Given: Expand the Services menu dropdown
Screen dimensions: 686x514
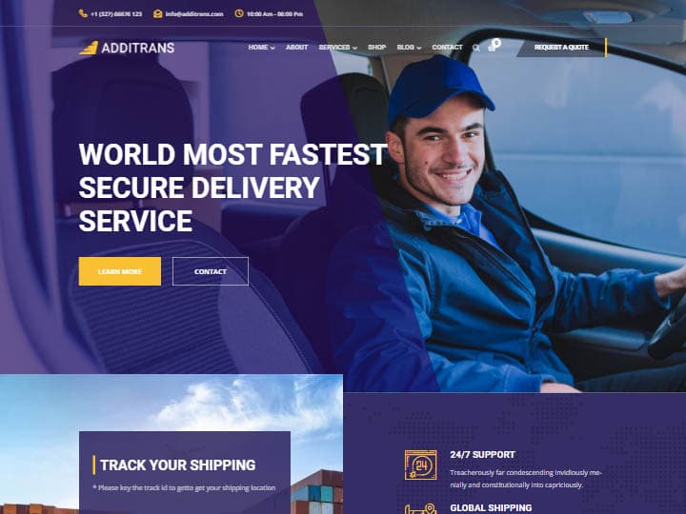Looking at the screenshot, I should tap(337, 48).
